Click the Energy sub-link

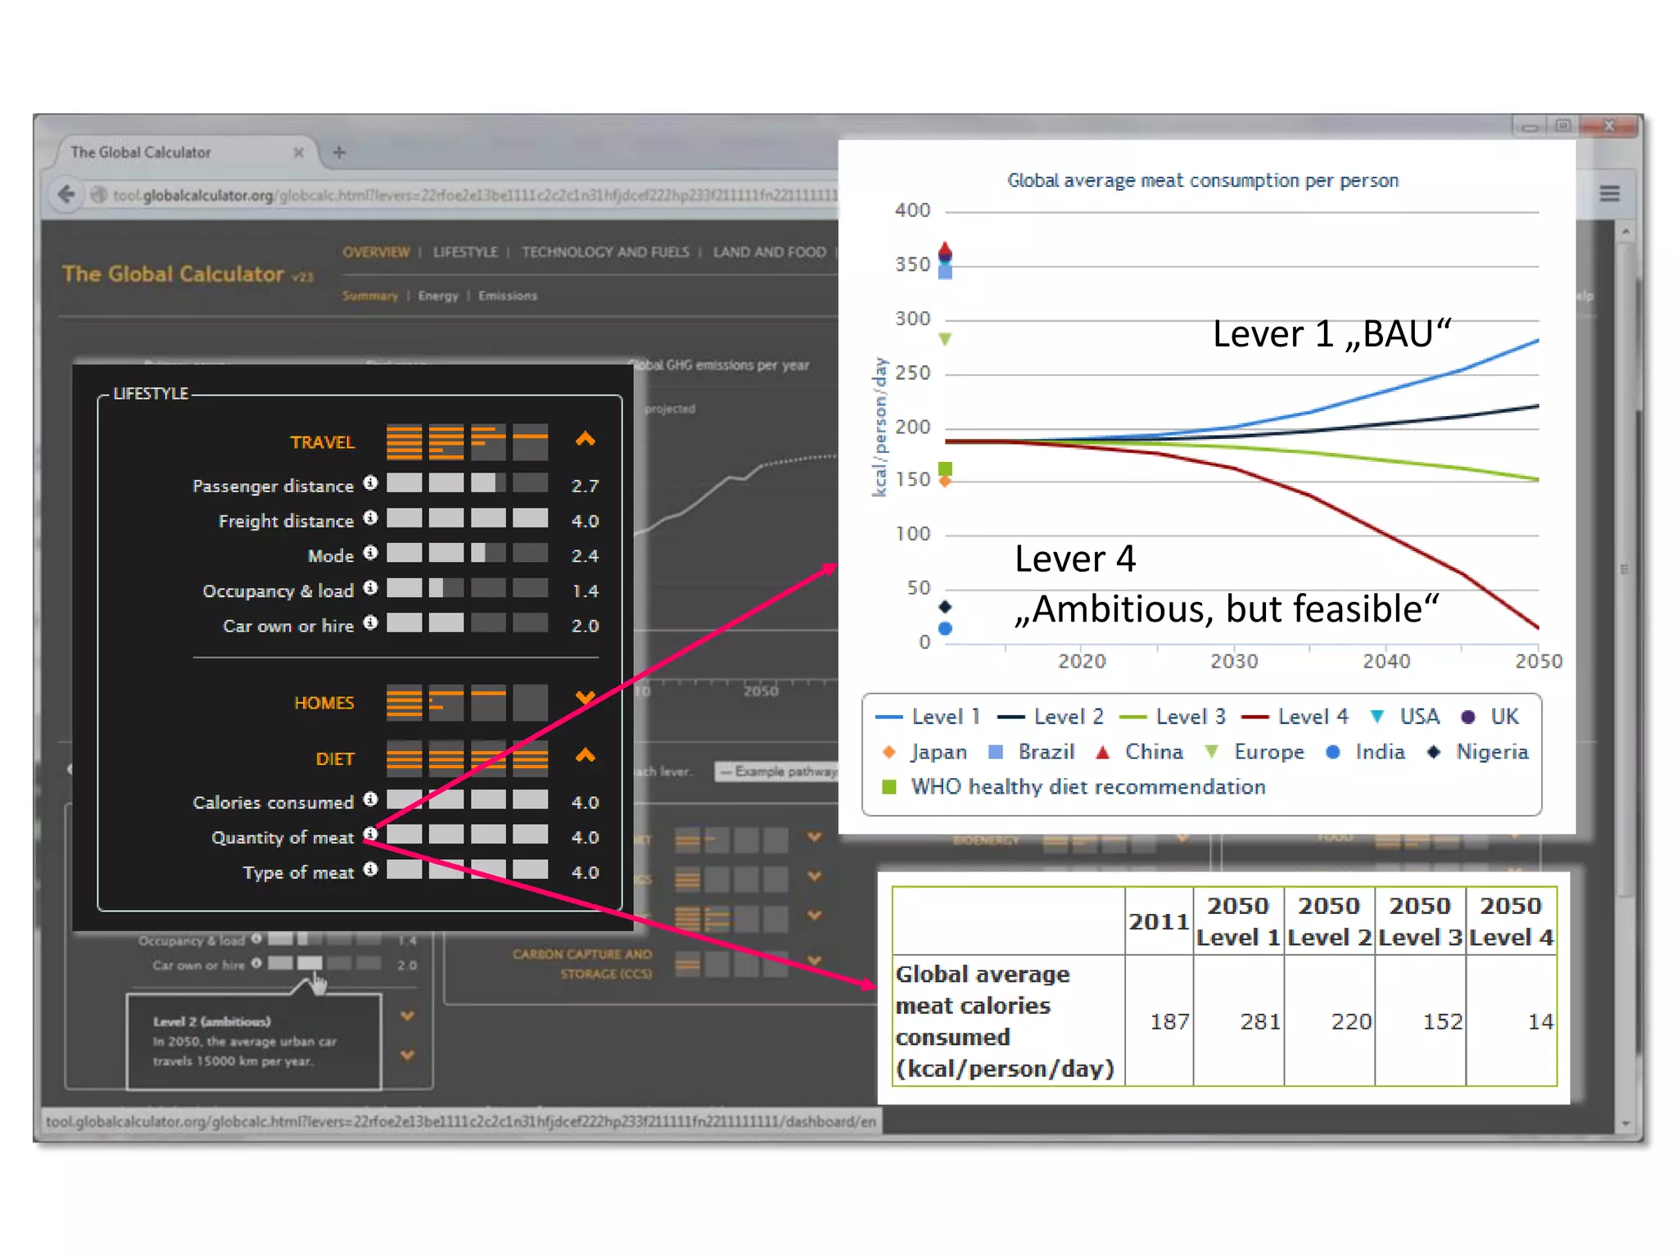438,296
